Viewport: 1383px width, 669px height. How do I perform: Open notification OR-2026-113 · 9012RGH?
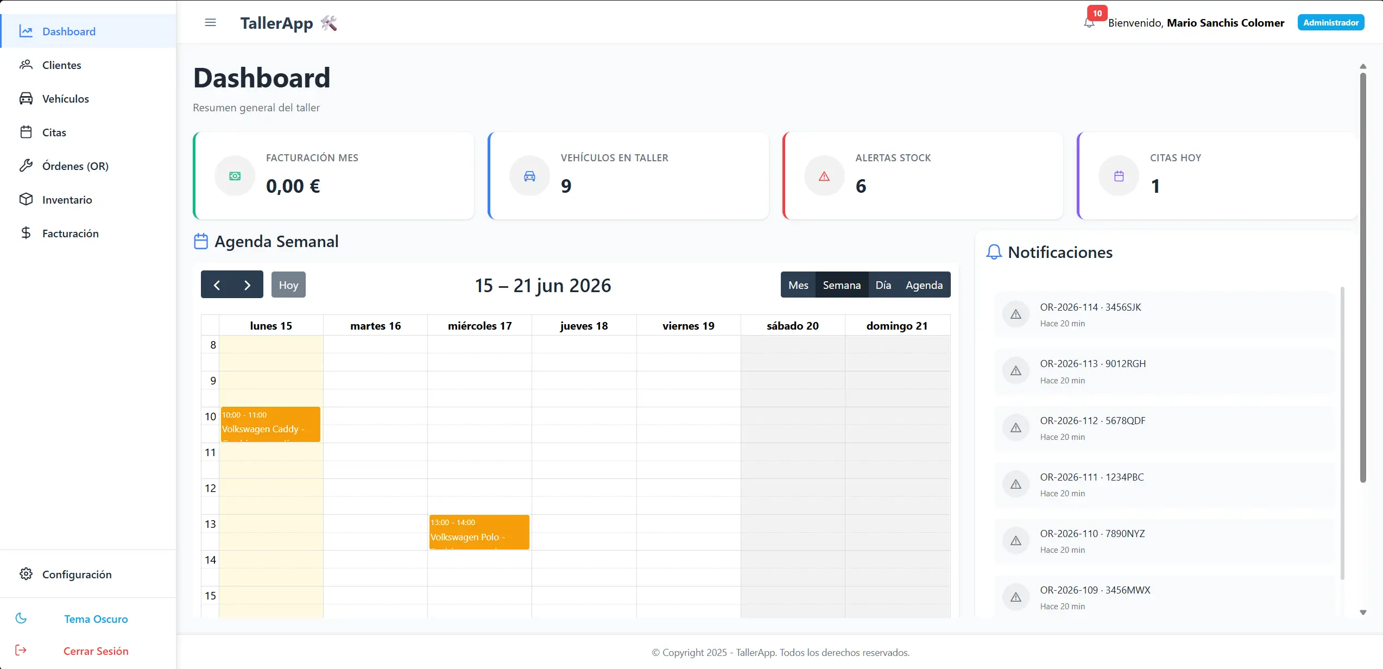[x=1164, y=371]
